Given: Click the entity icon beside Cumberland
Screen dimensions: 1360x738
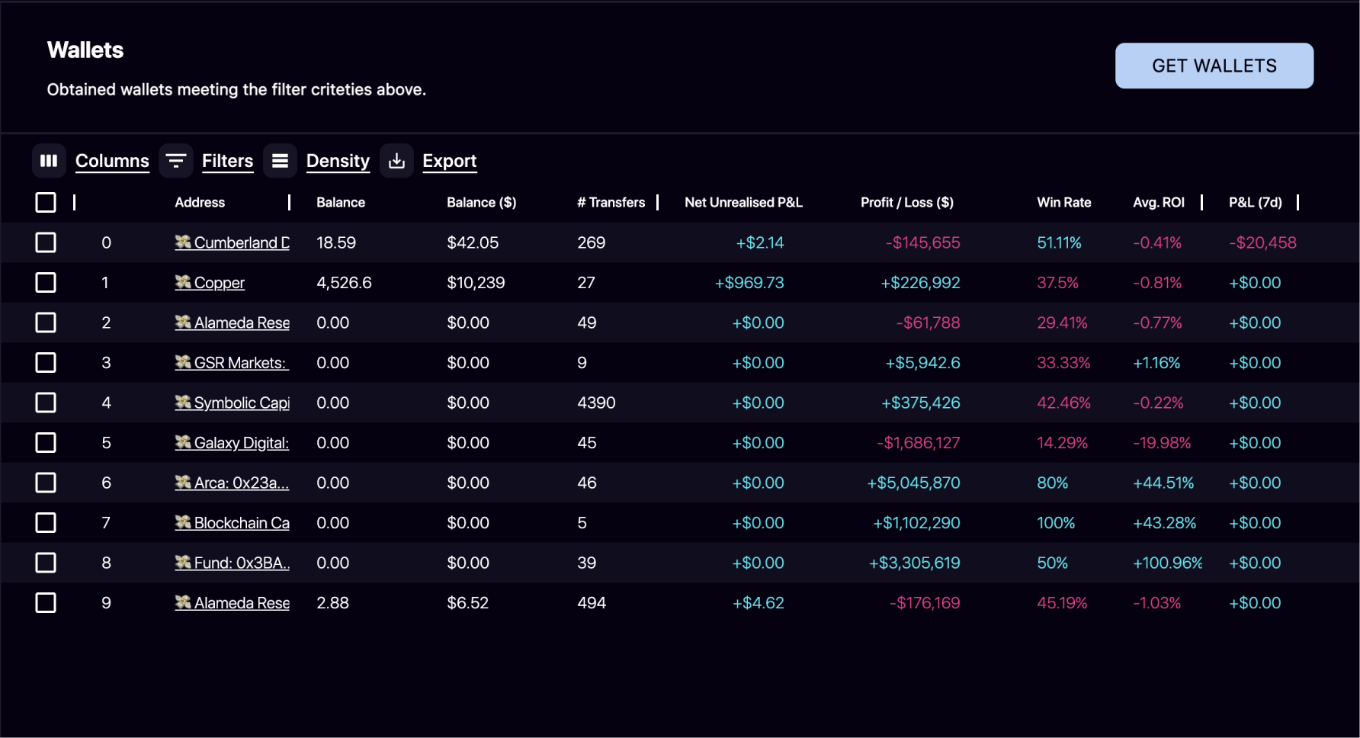Looking at the screenshot, I should (x=183, y=242).
